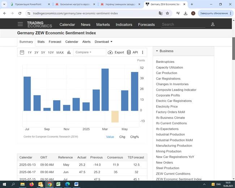
Task: Open a new browser tab
Action: pyautogui.click(x=192, y=4)
